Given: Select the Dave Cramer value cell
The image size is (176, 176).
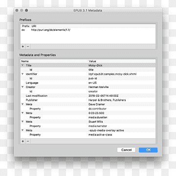Looking at the screenshot, I should click(97, 104).
